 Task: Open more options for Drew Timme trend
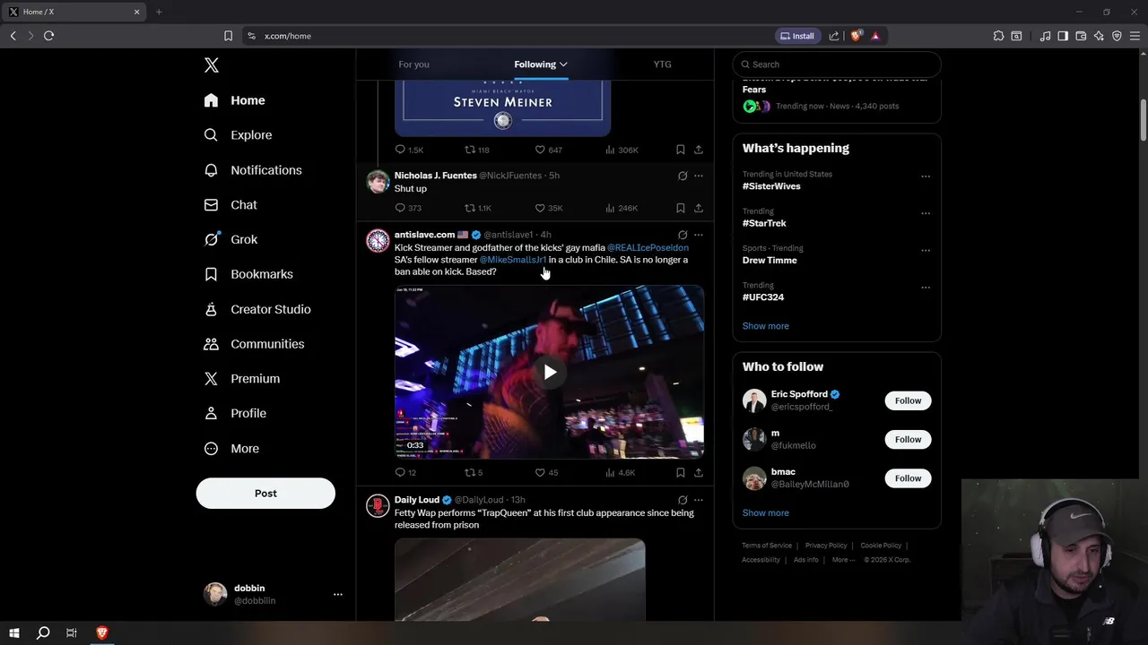point(926,250)
